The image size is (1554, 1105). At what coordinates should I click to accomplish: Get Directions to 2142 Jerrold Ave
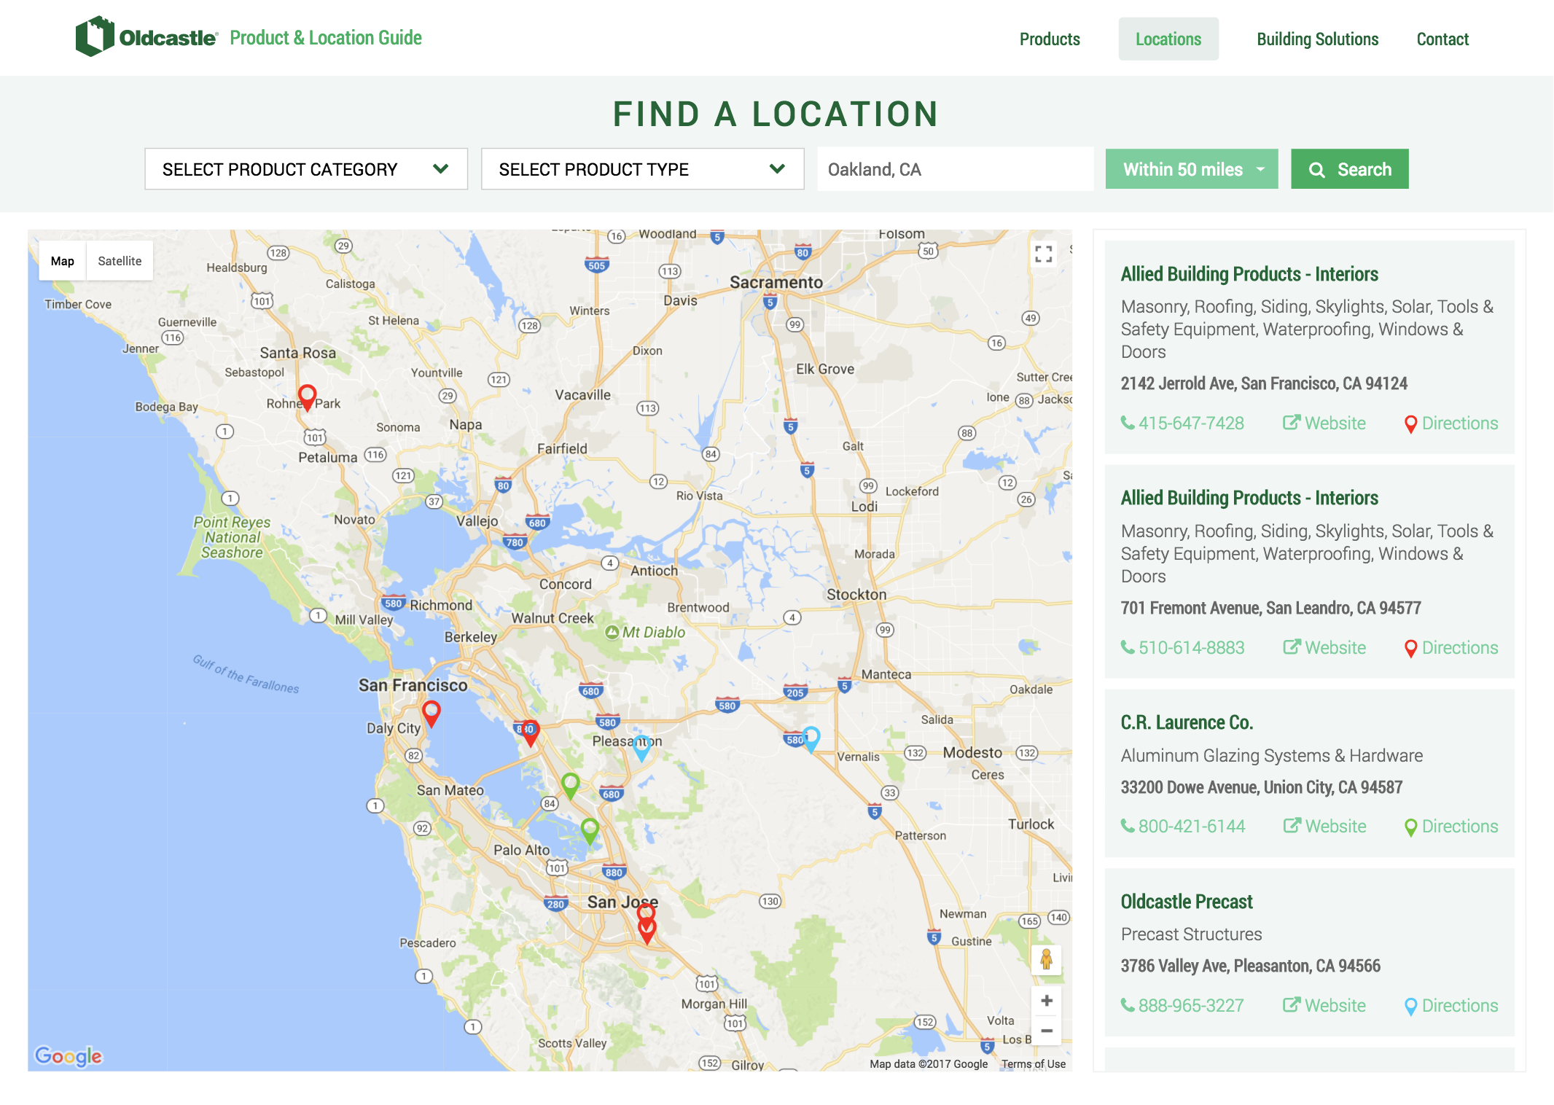click(x=1451, y=423)
